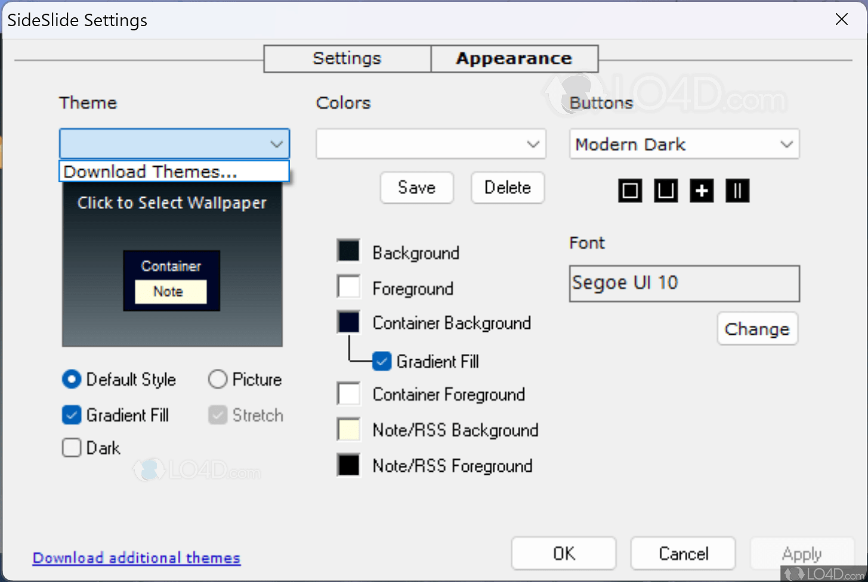Pick the Note/RSS Background color swatch
The image size is (868, 582).
pos(348,430)
